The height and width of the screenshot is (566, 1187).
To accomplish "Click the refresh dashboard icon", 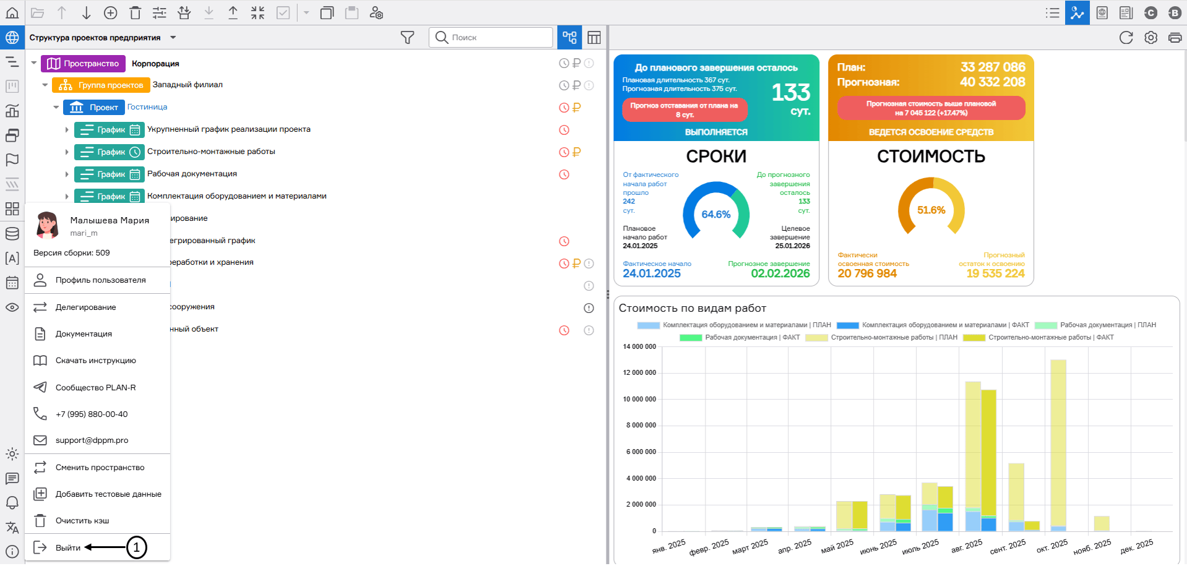I will (x=1126, y=38).
